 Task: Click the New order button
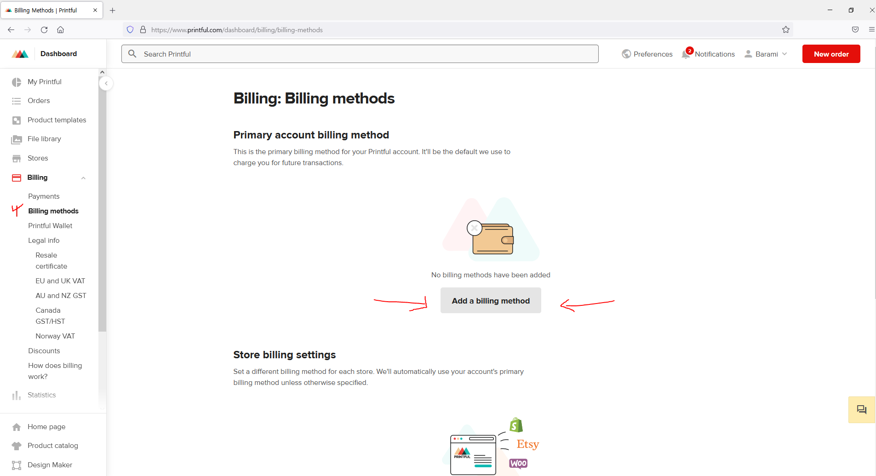click(x=831, y=54)
